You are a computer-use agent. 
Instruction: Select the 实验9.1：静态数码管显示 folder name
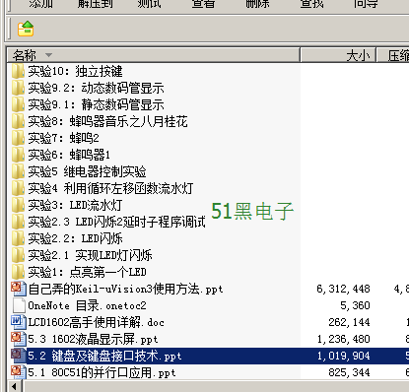tap(96, 104)
